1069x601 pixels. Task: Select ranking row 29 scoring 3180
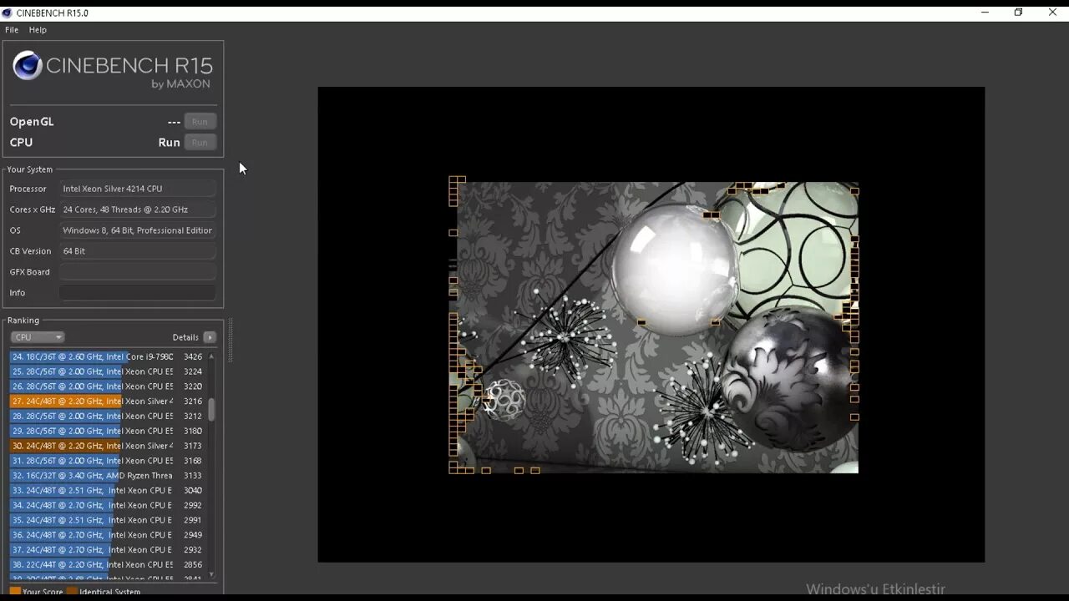(x=107, y=431)
